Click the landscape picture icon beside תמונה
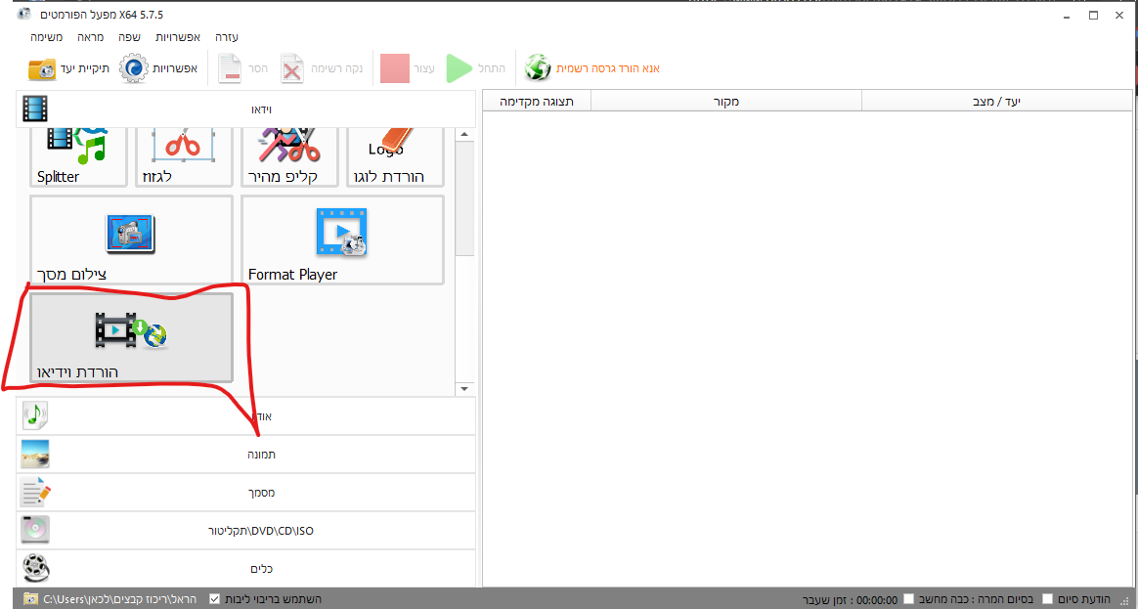 coord(35,455)
